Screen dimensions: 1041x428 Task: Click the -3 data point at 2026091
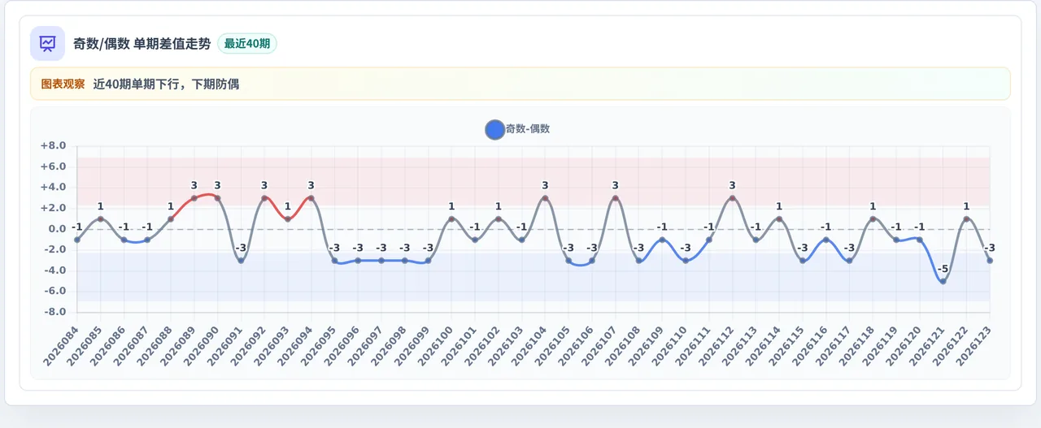[x=241, y=261]
